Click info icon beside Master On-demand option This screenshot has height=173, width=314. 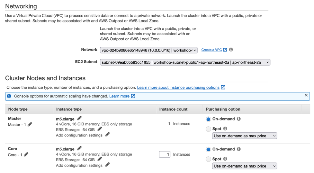tap(238, 119)
